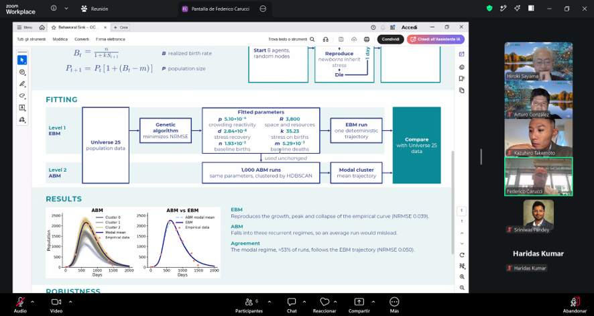Click the Accedi sign-in link

point(409,28)
